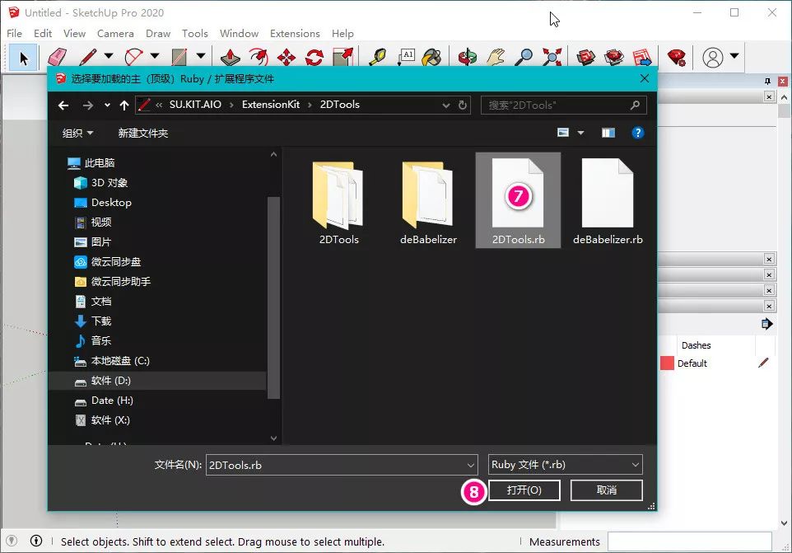This screenshot has width=792, height=553.
Task: Select the arrow Select tool in toolbar
Action: point(23,58)
